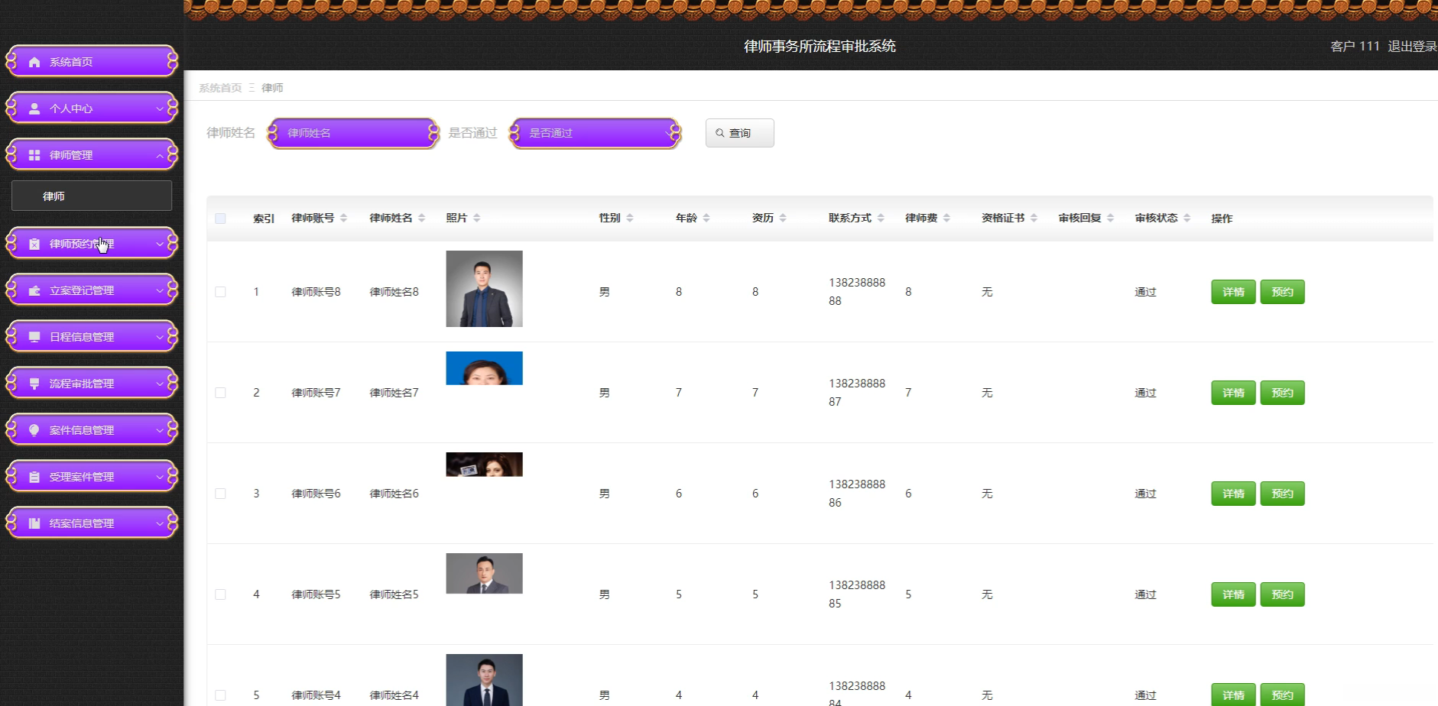This screenshot has width=1438, height=706.
Task: Sort by 照片 column arrows
Action: 477,218
